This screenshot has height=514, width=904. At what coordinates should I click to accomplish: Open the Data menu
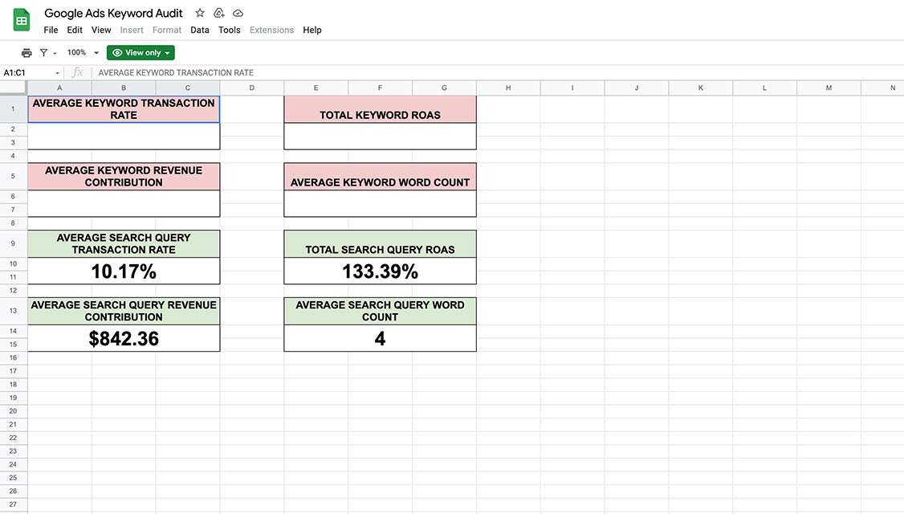pyautogui.click(x=200, y=30)
